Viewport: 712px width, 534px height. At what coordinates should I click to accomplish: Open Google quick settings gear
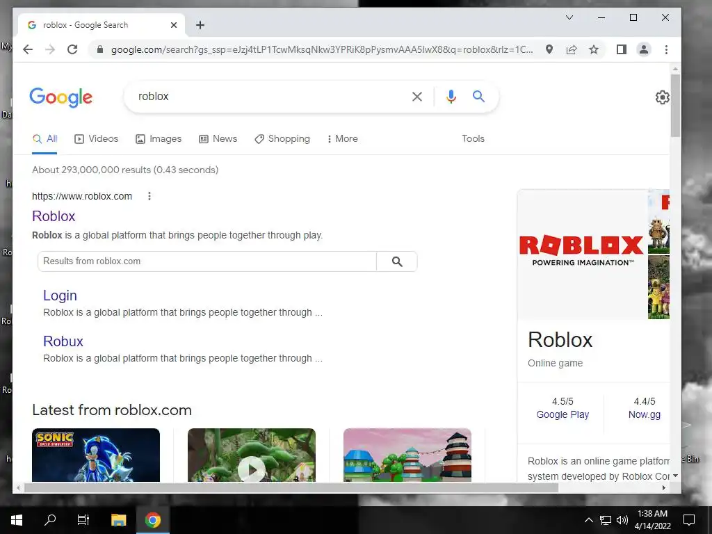click(x=662, y=97)
